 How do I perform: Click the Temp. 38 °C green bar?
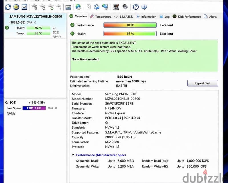pyautogui.click(x=39, y=33)
